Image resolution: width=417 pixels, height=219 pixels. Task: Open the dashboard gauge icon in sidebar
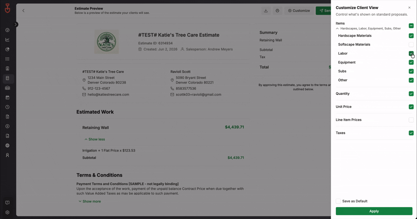(7, 30)
